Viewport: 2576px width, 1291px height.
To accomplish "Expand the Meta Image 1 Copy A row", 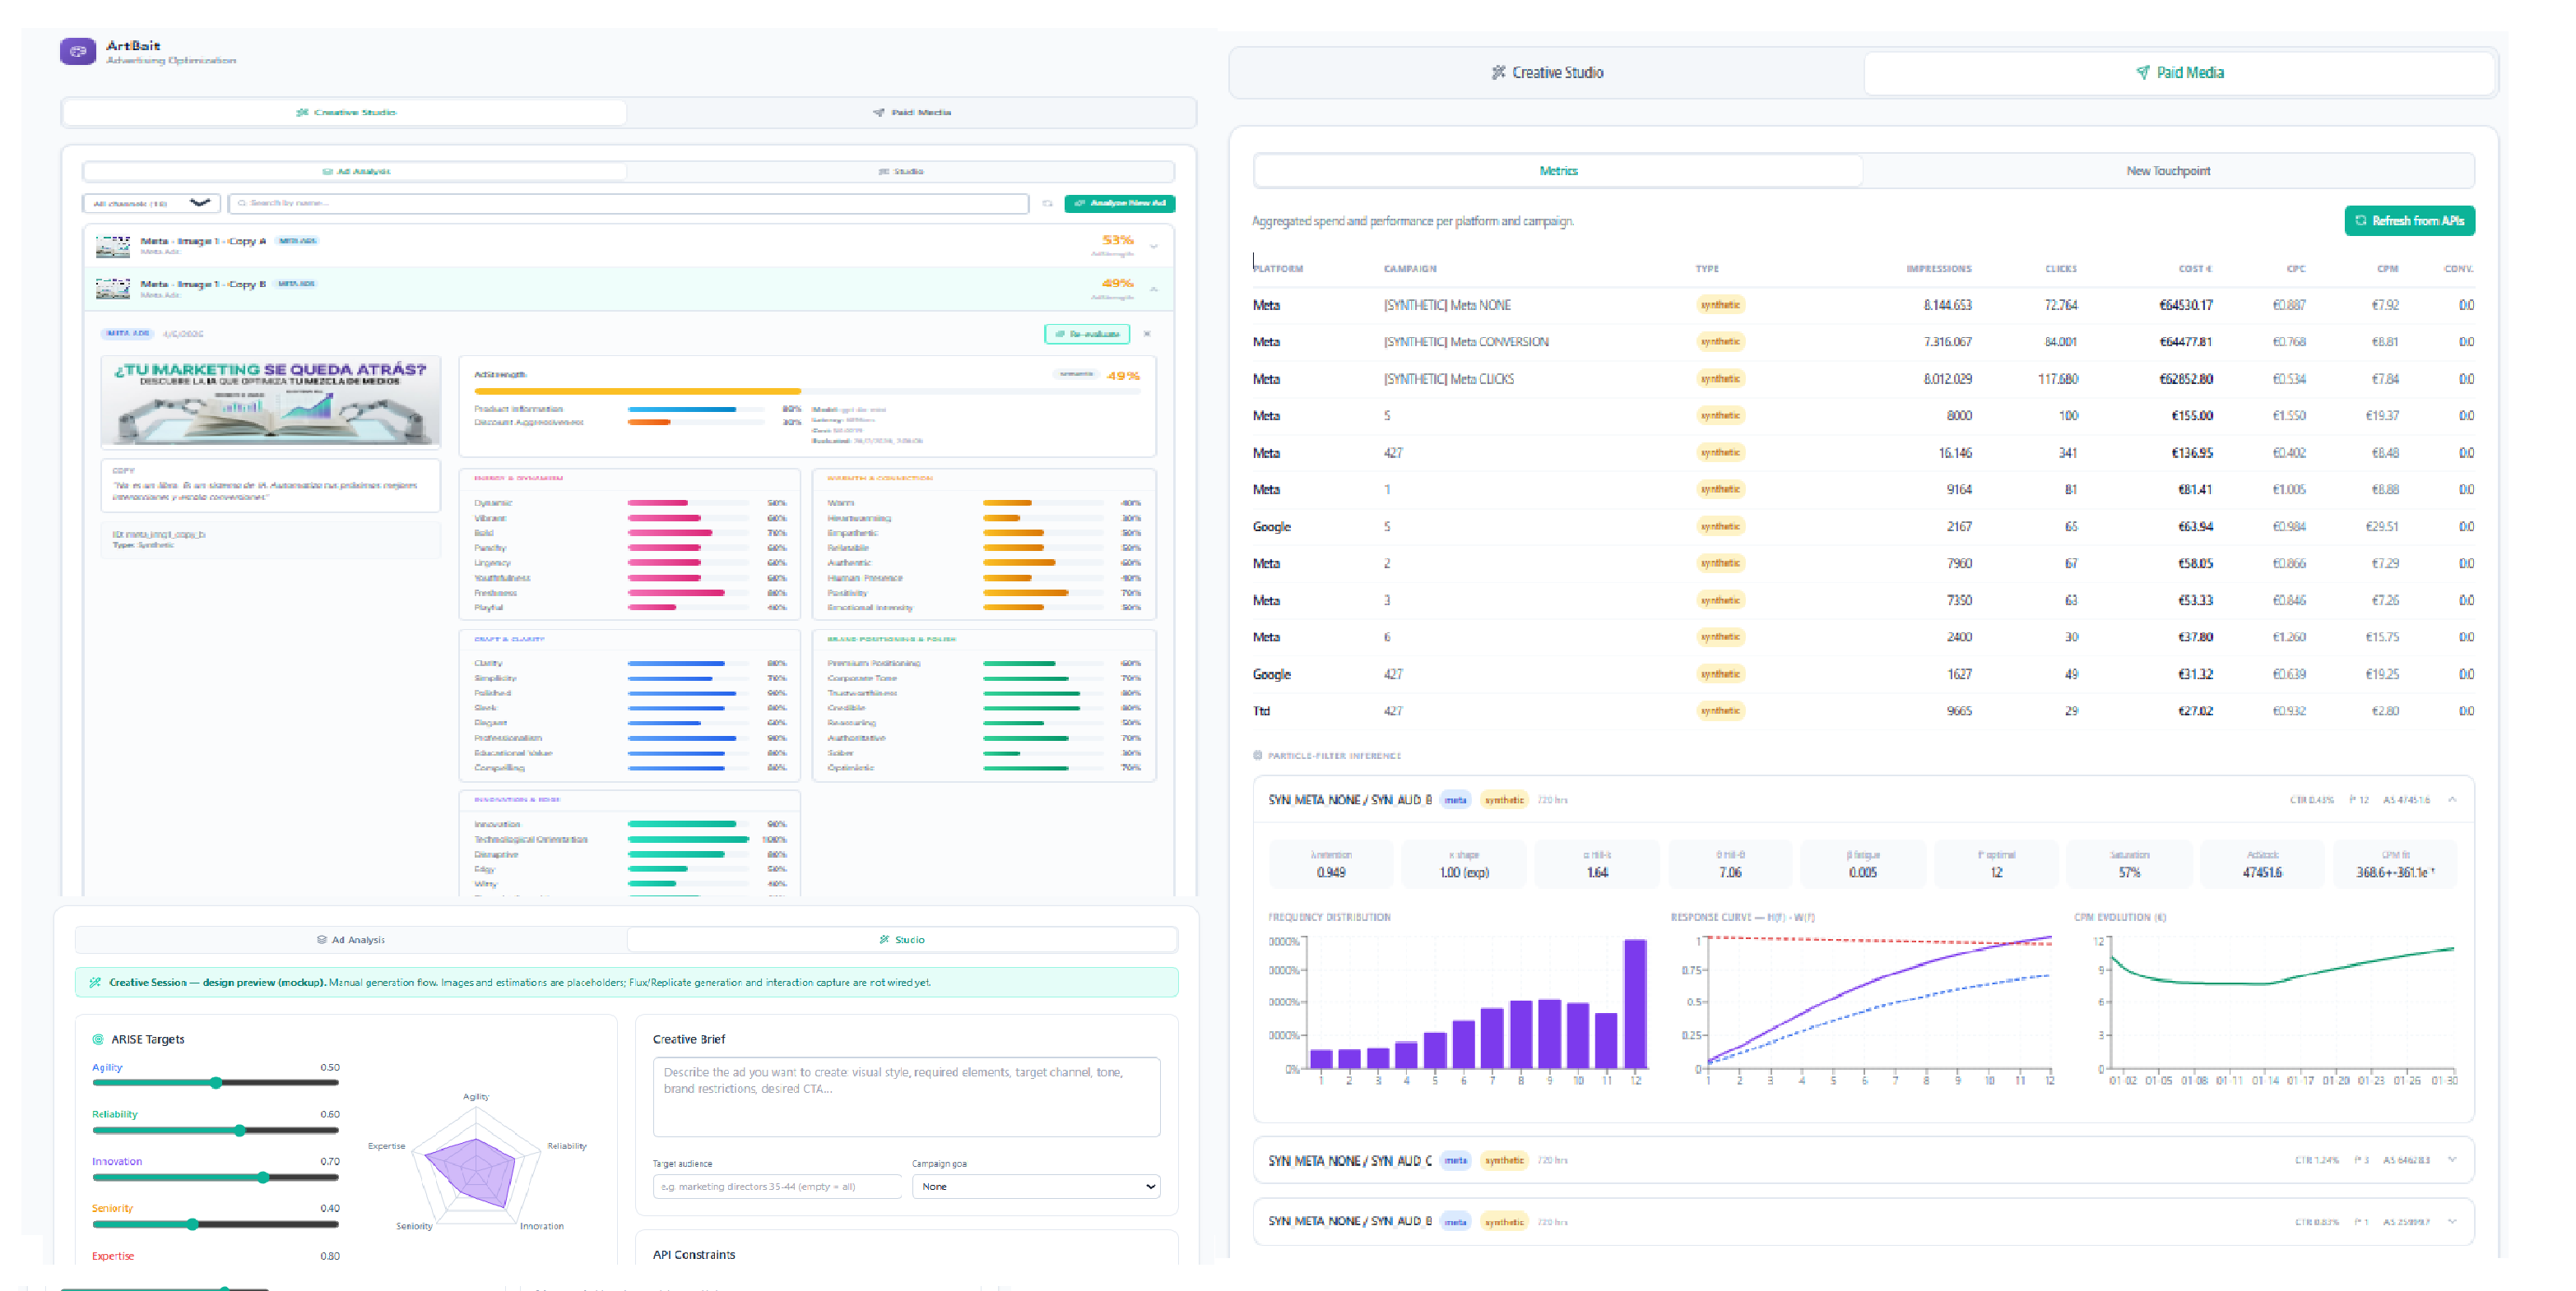I will (1154, 246).
